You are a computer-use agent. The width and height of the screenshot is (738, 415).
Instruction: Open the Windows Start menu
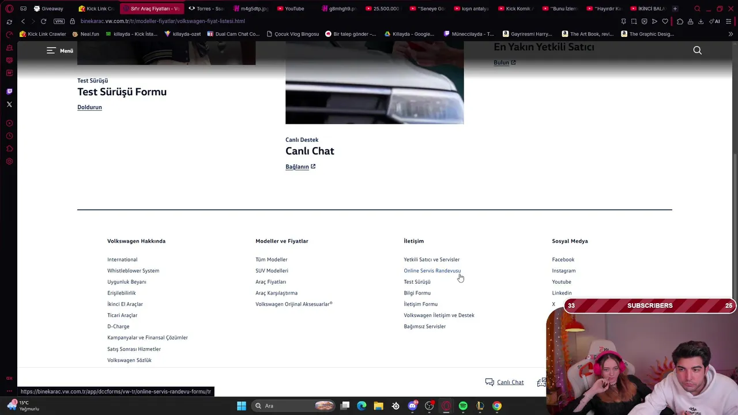tap(242, 406)
